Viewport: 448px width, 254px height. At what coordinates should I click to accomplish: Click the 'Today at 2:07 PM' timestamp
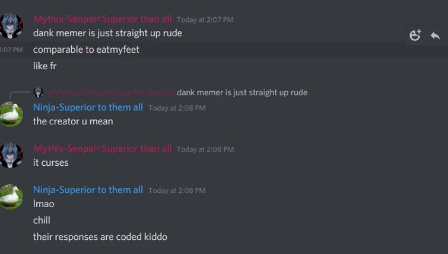(205, 20)
